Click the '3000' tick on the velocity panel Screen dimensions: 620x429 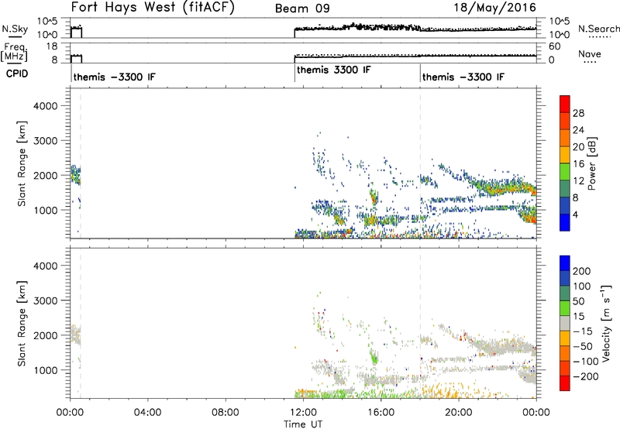pyautogui.click(x=46, y=300)
